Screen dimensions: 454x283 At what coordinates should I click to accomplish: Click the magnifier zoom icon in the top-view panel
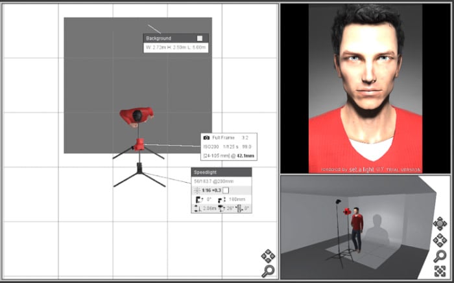[268, 271]
